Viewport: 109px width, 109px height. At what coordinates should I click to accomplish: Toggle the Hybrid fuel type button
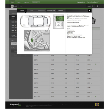click(x=26, y=55)
